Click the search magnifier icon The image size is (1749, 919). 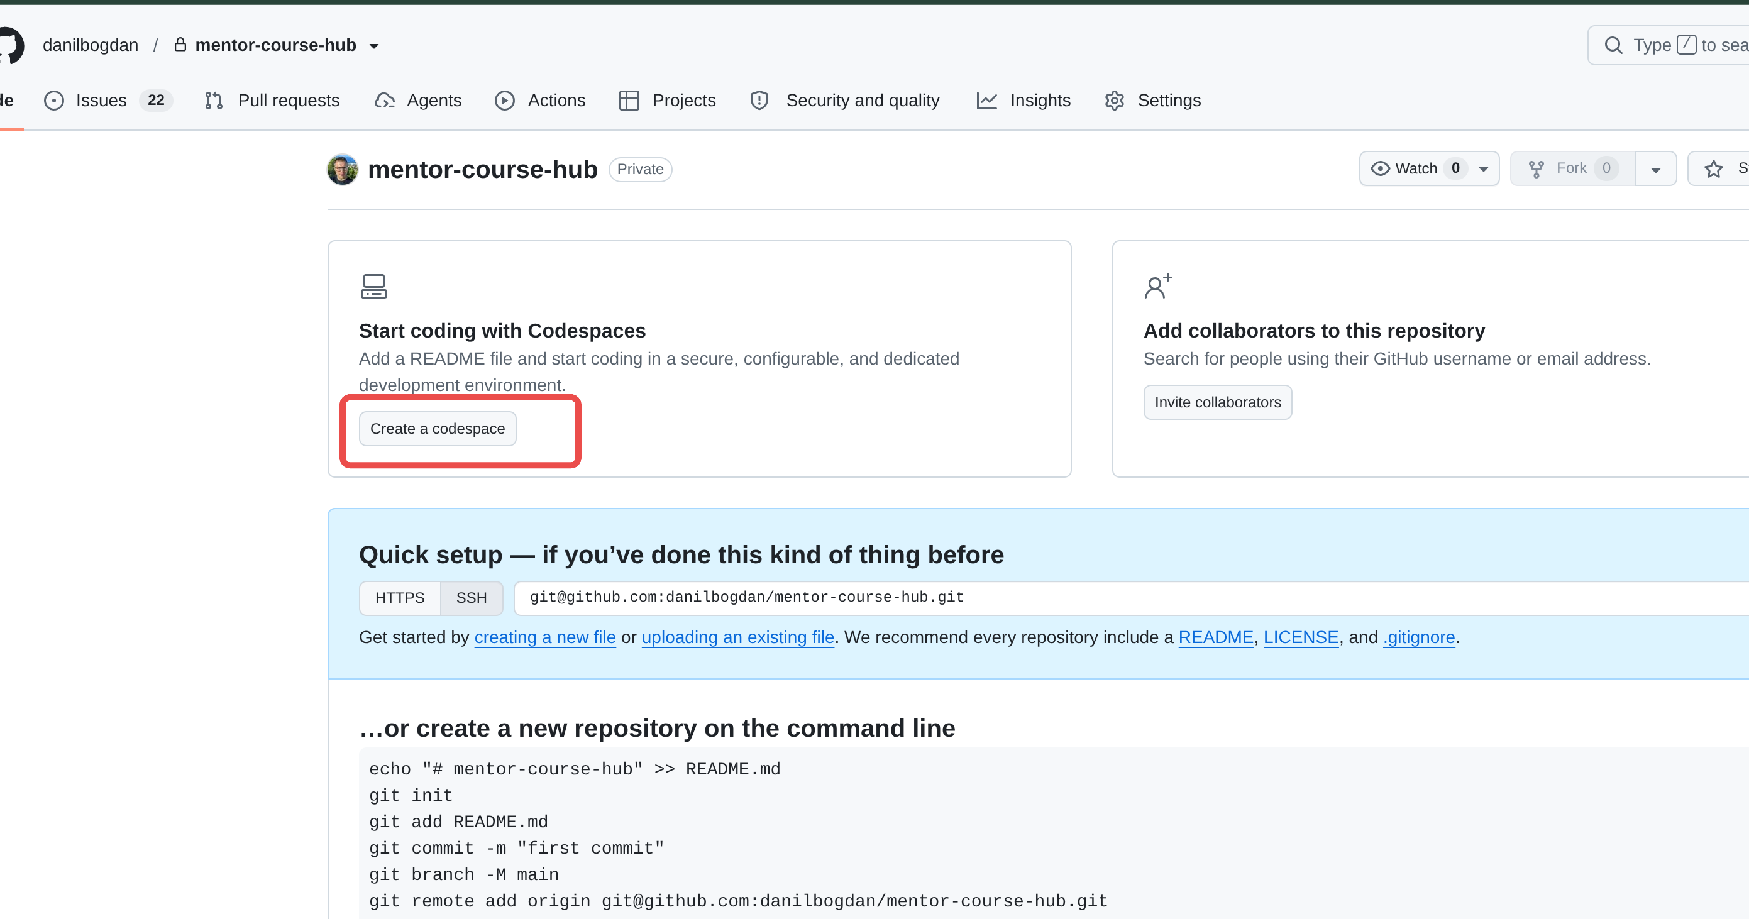pyautogui.click(x=1613, y=45)
